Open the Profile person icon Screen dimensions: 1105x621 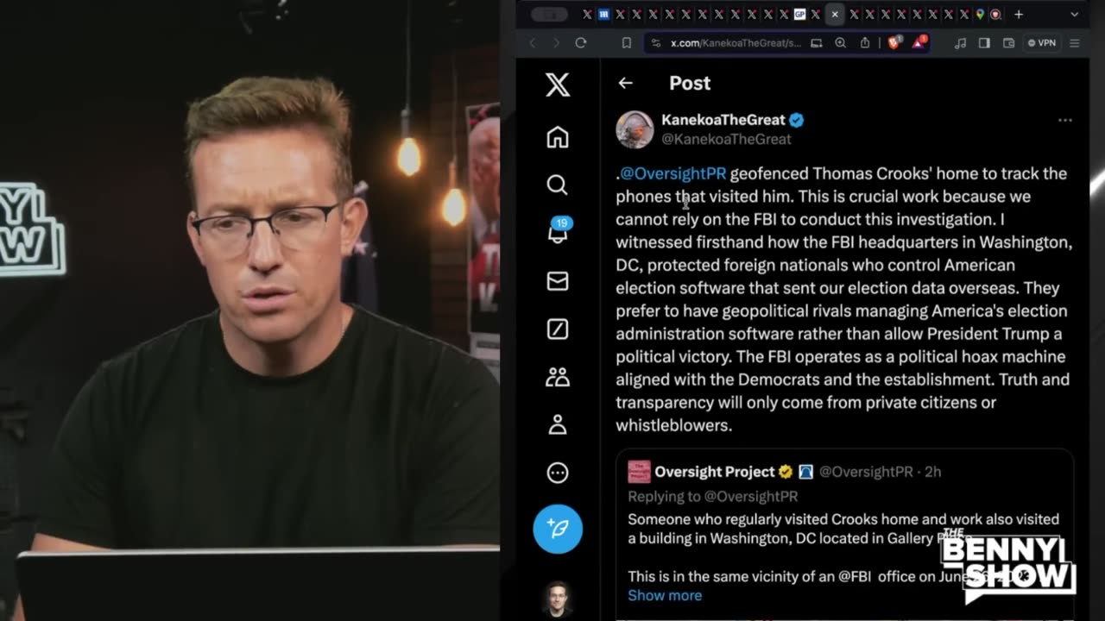pyautogui.click(x=558, y=424)
